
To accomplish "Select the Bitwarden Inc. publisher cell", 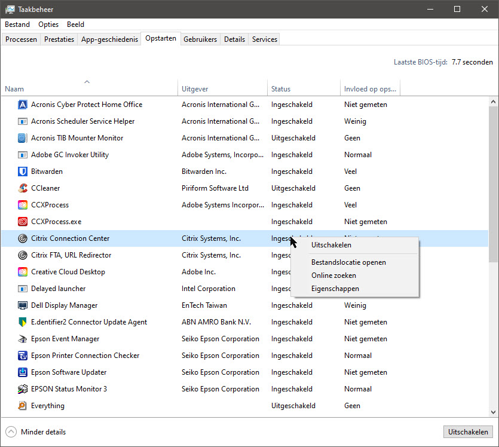I will tap(204, 172).
